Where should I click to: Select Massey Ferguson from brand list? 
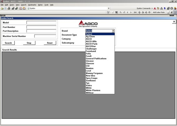click(94, 73)
